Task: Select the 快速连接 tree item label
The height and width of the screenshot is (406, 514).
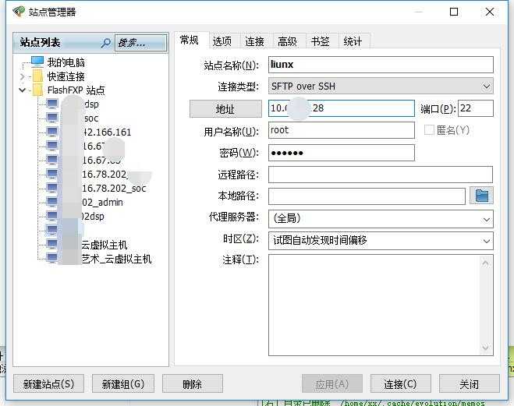Action: (66, 76)
